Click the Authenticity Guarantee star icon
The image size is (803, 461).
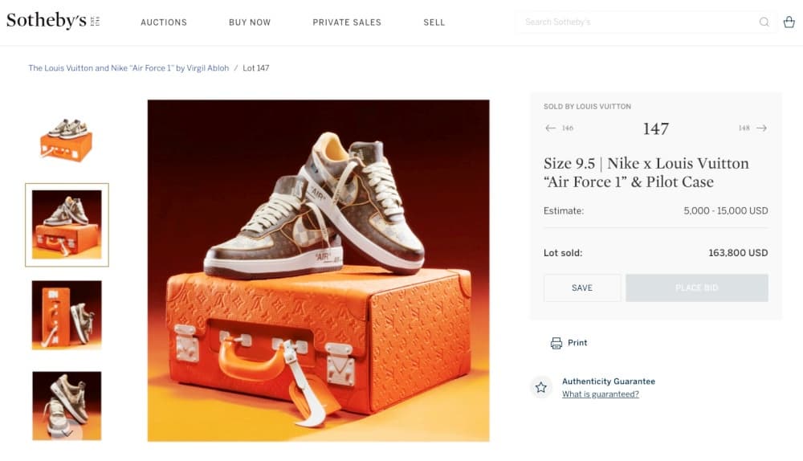(x=541, y=387)
